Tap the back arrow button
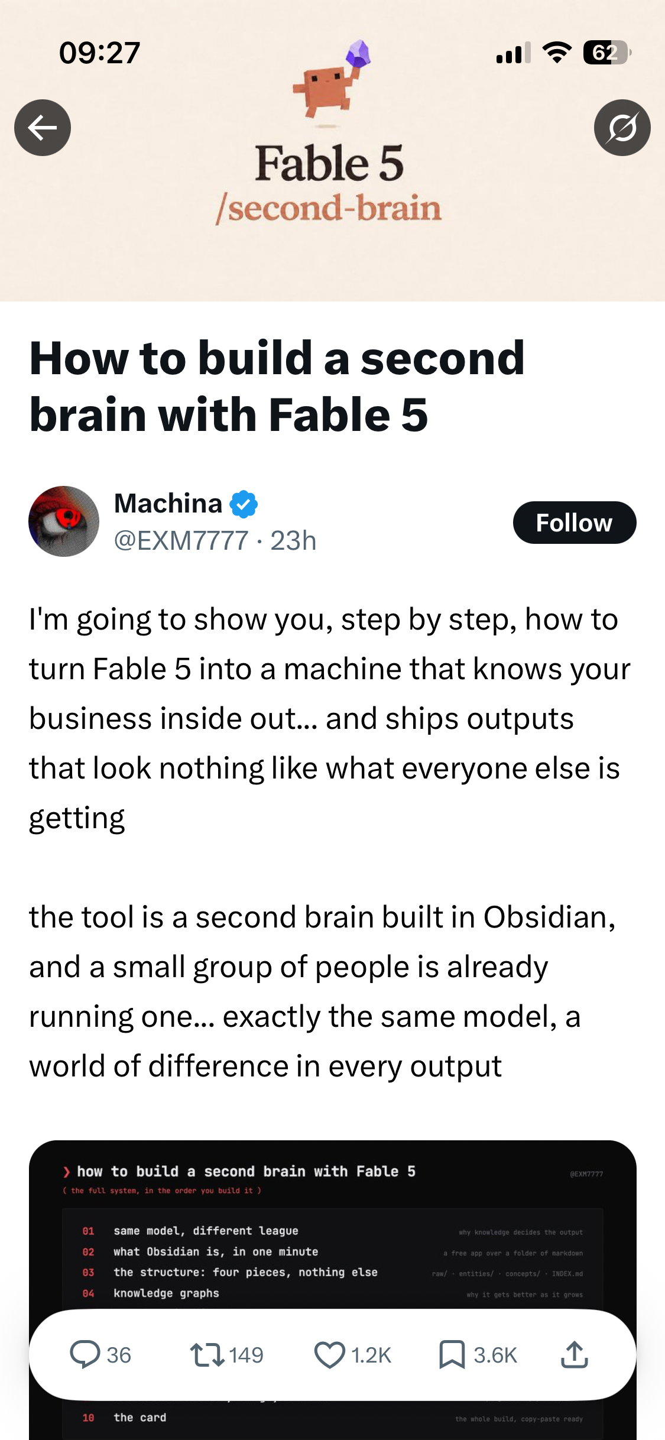This screenshot has width=665, height=1440. pyautogui.click(x=43, y=128)
